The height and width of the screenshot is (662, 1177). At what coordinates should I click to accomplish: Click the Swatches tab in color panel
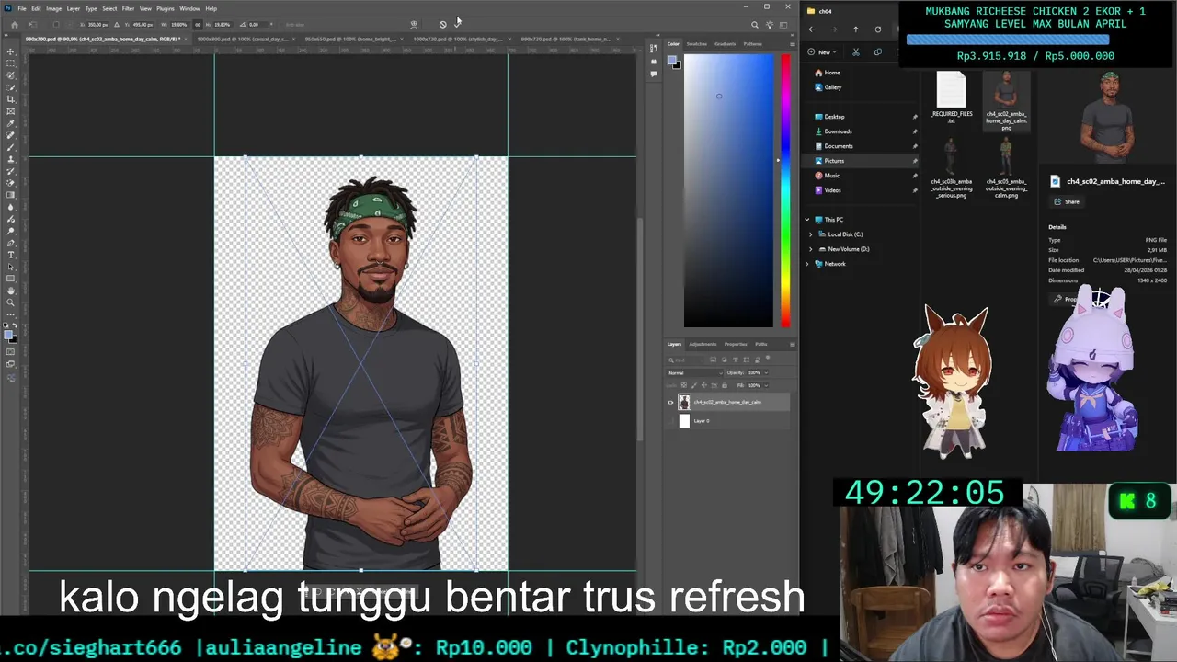click(696, 44)
